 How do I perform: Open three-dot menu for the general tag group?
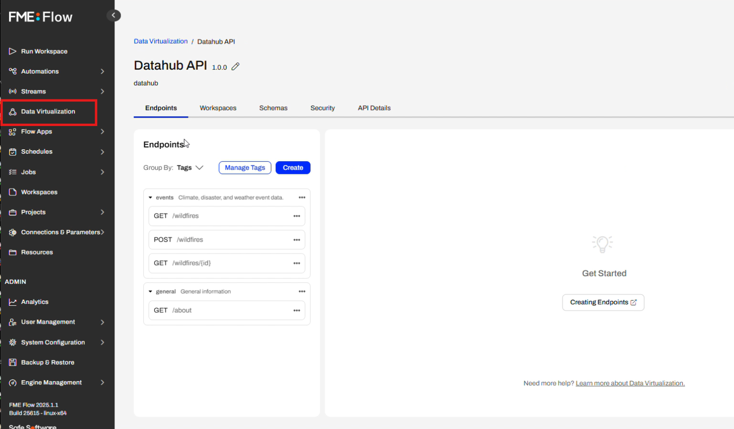(302, 292)
